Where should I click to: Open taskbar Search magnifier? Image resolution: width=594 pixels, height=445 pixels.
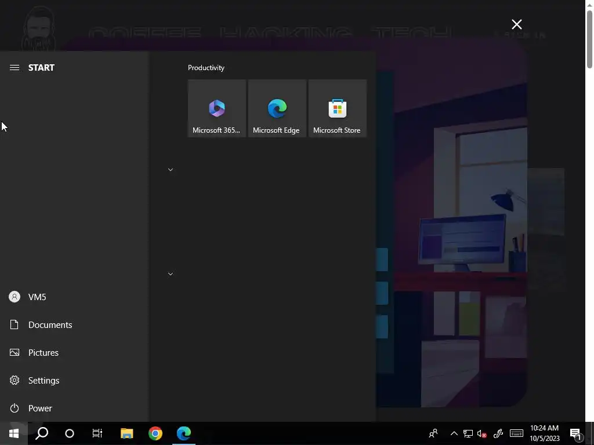[x=42, y=433]
